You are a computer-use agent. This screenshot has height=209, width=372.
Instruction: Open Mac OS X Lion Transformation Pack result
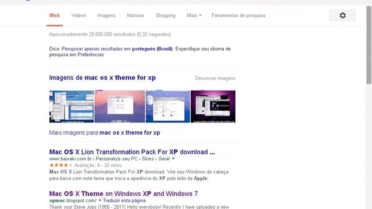coord(132,152)
